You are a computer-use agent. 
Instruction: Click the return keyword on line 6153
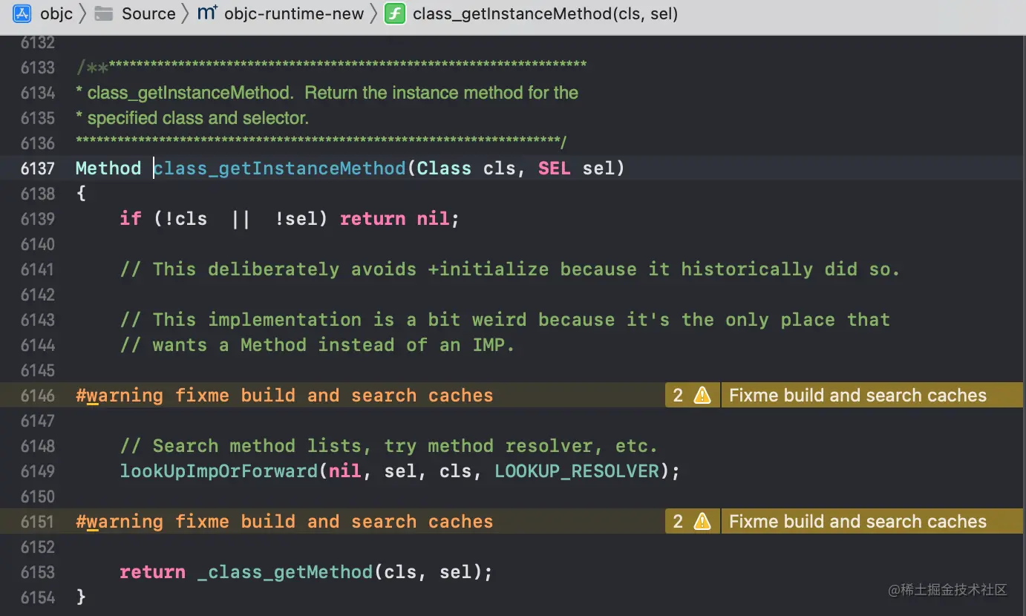(x=153, y=572)
